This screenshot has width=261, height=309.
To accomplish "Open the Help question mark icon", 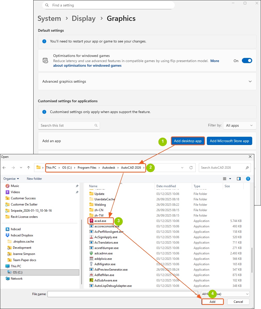I will click(248, 179).
